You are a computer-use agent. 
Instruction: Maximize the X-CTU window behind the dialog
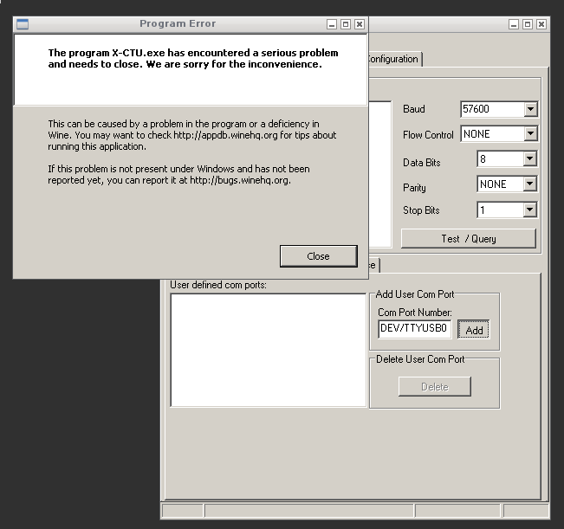pos(528,24)
